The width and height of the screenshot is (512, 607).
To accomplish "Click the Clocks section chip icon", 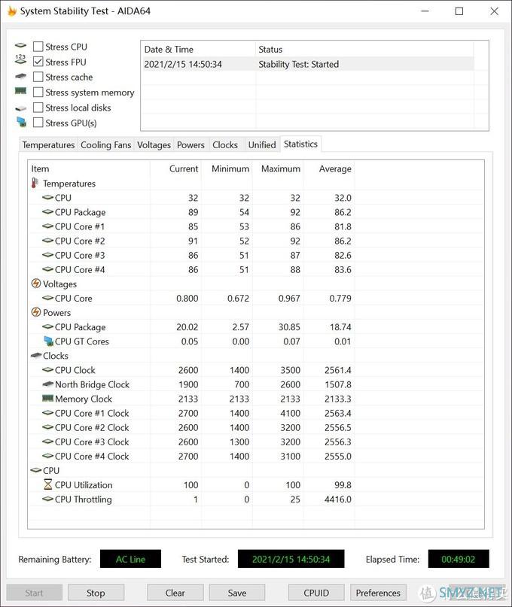I will (x=36, y=355).
